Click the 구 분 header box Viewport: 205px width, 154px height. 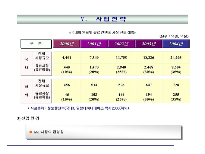pyautogui.click(x=36, y=44)
